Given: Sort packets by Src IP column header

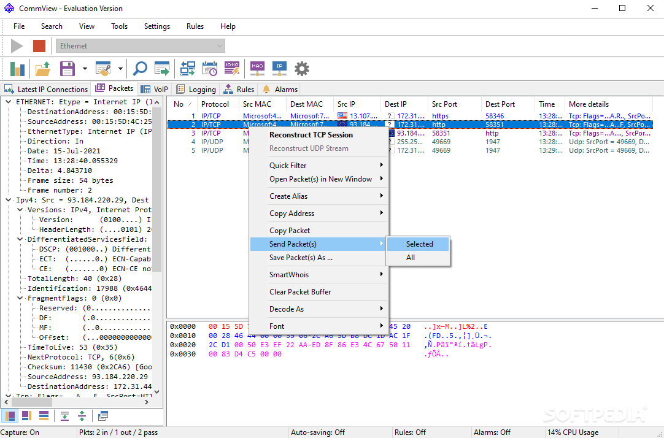Looking at the screenshot, I should click(357, 104).
